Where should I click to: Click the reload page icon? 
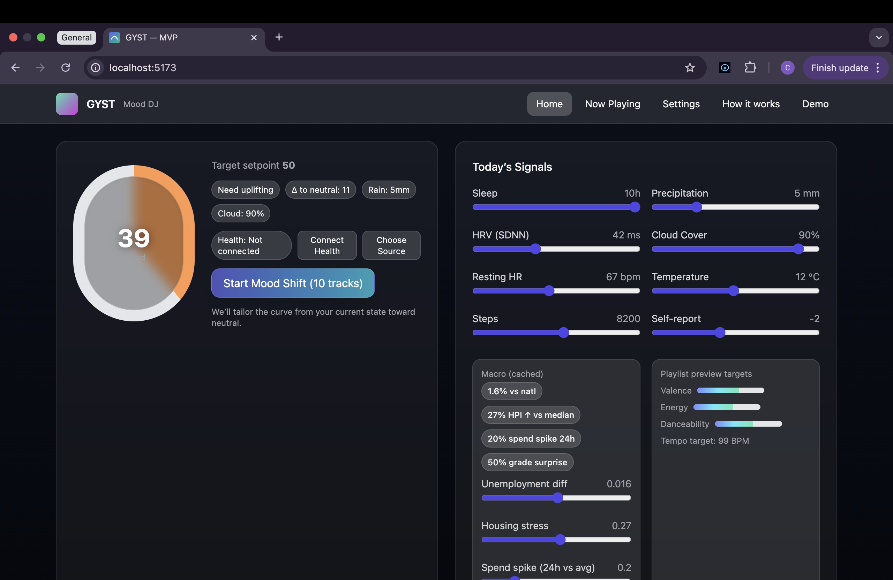click(x=66, y=68)
